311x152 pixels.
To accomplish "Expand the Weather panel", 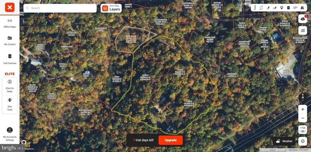I will pyautogui.click(x=284, y=141).
